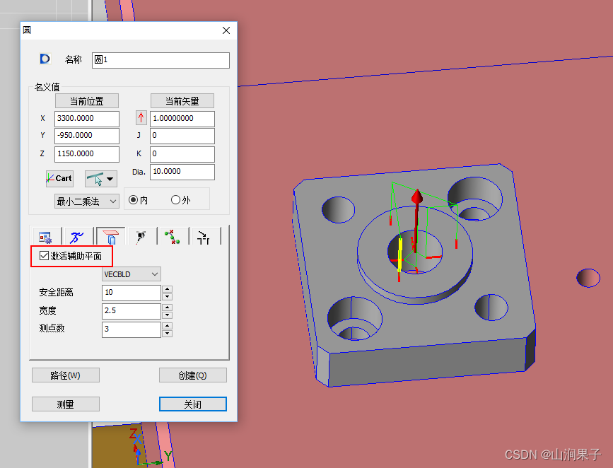
Task: Decrease the 安全距离 value
Action: coord(168,297)
